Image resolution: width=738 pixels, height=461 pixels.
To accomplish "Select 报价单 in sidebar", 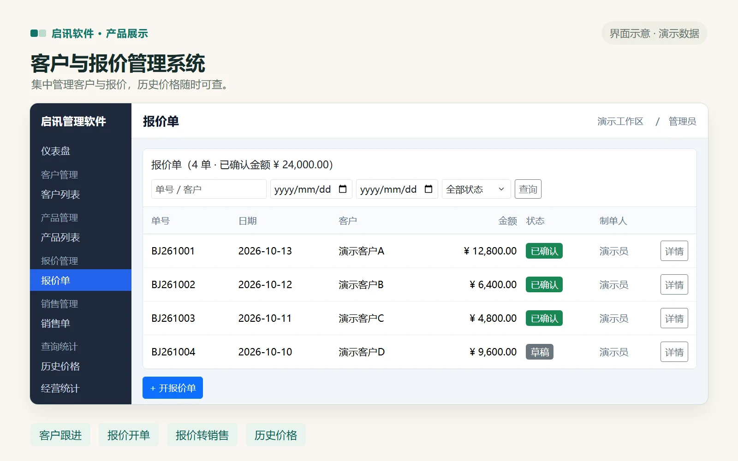I will click(x=81, y=280).
